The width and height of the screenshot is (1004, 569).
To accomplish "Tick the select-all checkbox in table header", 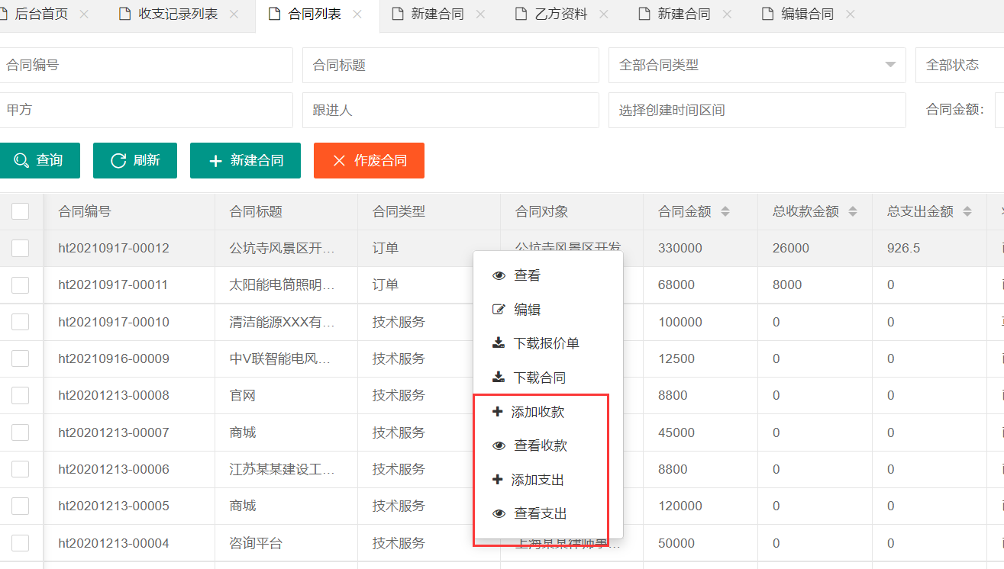I will tap(21, 211).
